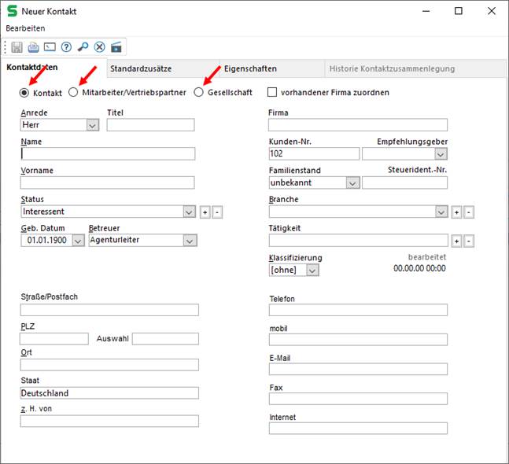
Task: Click the save floppy disk toolbar icon
Action: (17, 47)
